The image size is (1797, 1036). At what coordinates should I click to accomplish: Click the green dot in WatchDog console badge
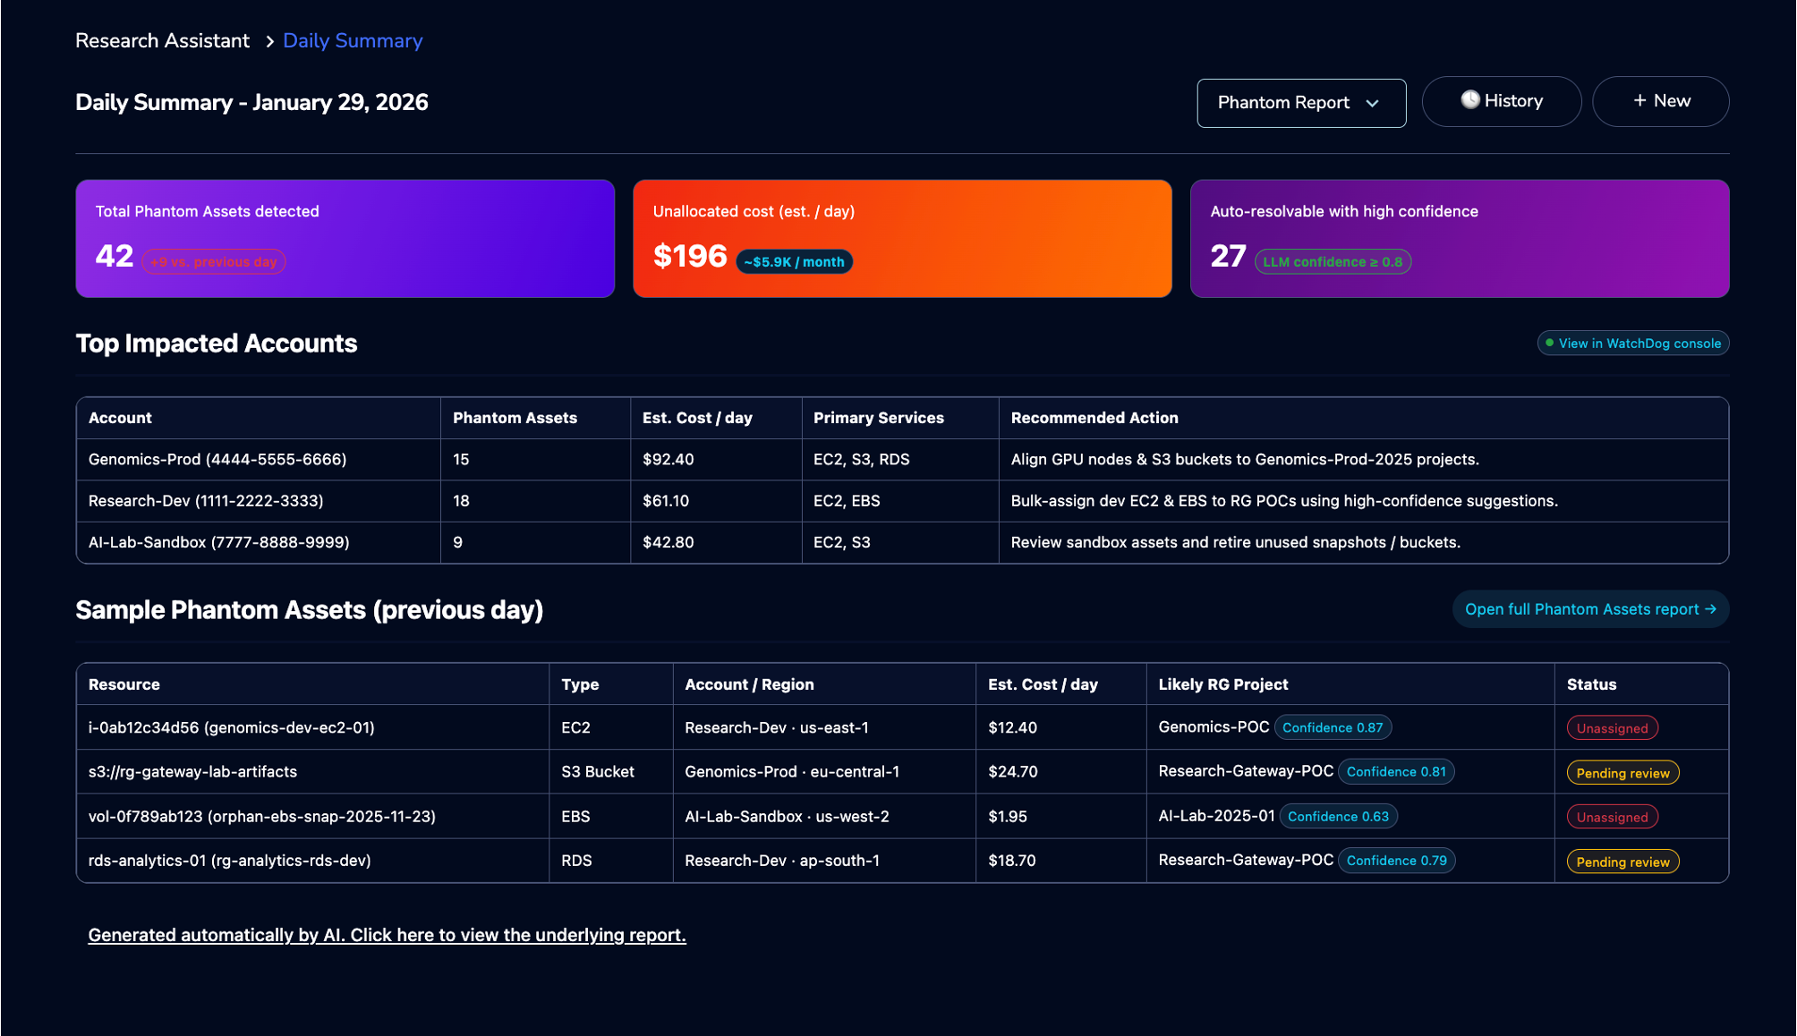[1549, 343]
